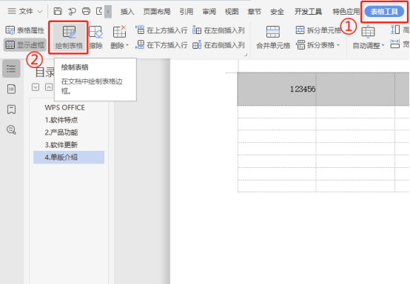Select the Eraser (擦除) tool
The height and width of the screenshot is (284, 410).
click(95, 38)
